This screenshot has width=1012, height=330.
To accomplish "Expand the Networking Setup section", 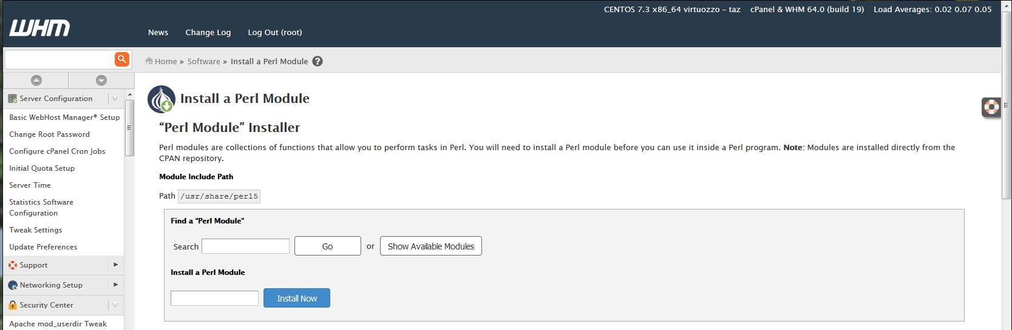I will coord(115,285).
